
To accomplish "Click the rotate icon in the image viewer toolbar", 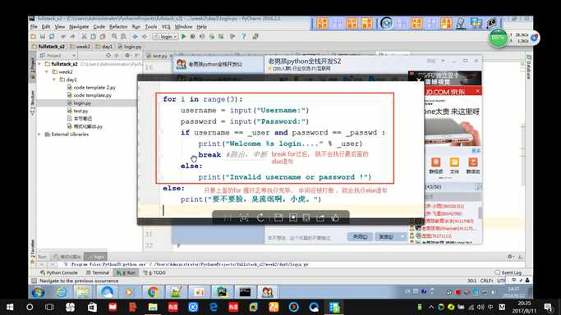I will click(x=261, y=217).
